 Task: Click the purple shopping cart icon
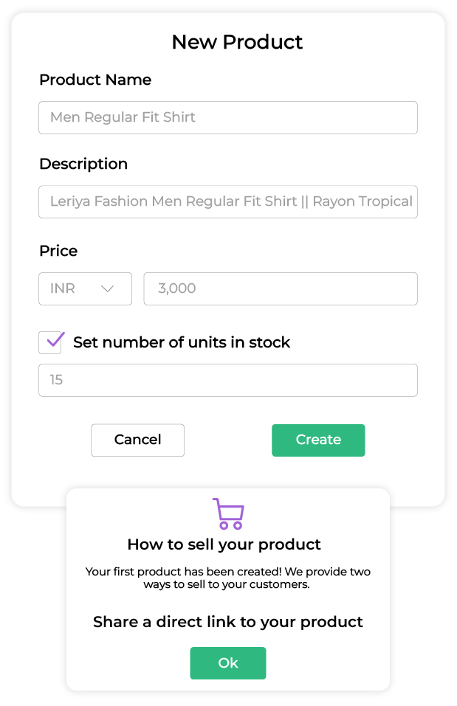[x=229, y=513]
